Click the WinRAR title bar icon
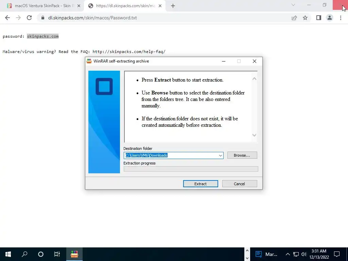The image size is (348, 261). (x=89, y=61)
